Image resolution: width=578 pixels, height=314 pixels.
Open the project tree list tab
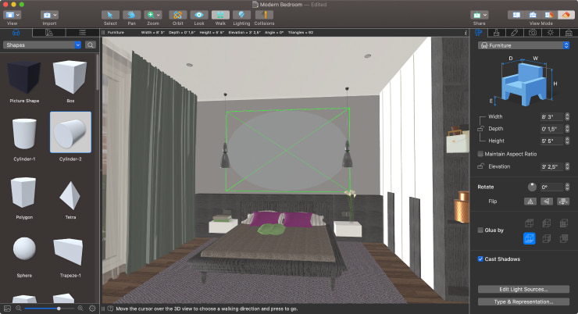tap(83, 33)
